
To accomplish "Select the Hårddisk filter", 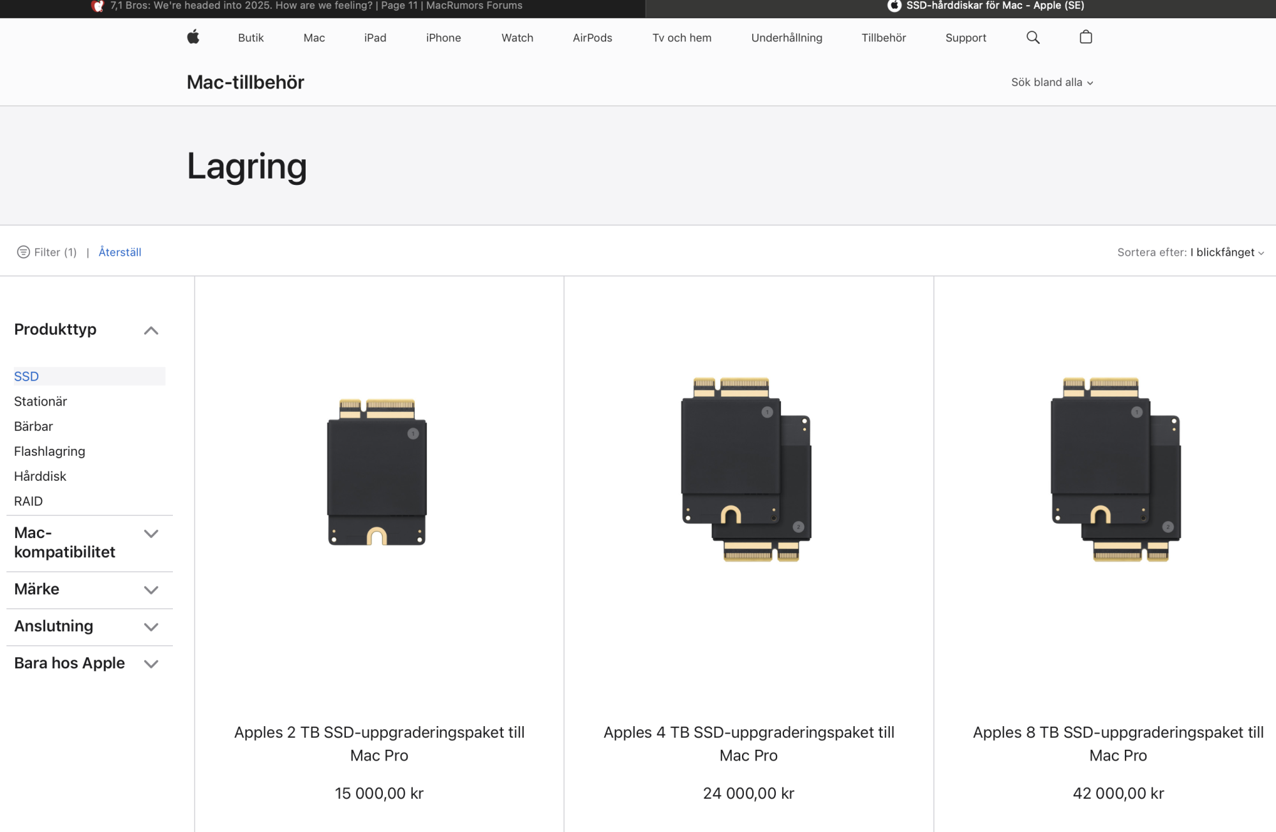I will [x=40, y=476].
